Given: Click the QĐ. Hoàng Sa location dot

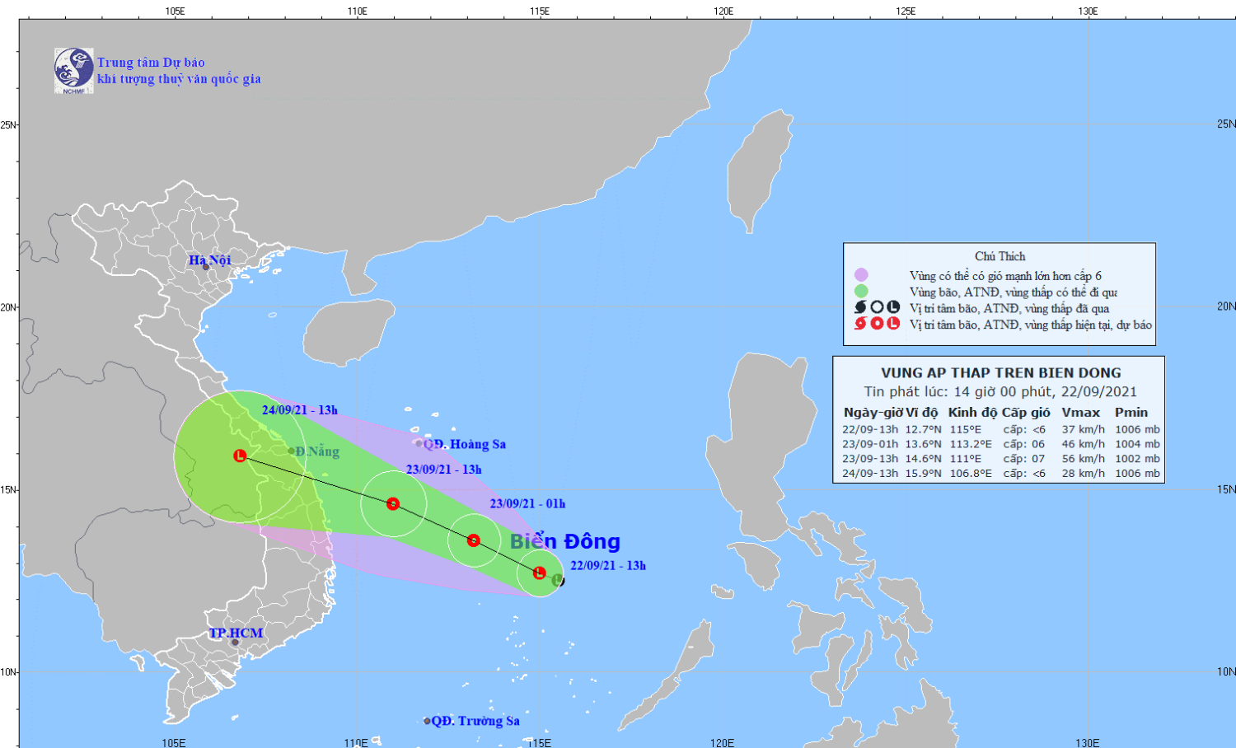Looking at the screenshot, I should (x=419, y=443).
